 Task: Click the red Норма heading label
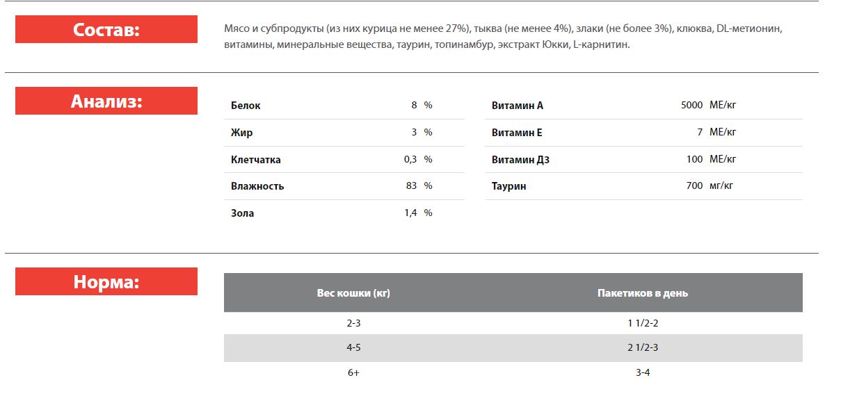click(x=106, y=281)
